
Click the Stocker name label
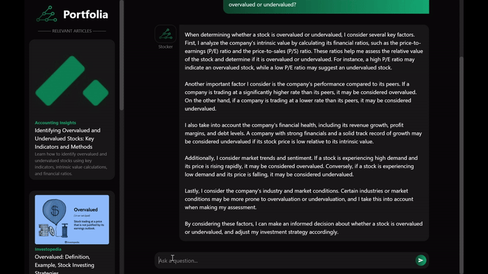coord(165,47)
